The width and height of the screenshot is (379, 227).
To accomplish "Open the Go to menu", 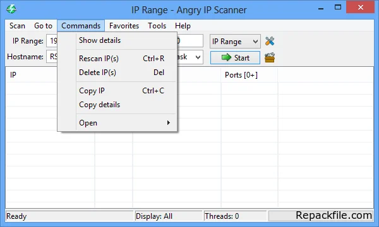I will coord(43,26).
